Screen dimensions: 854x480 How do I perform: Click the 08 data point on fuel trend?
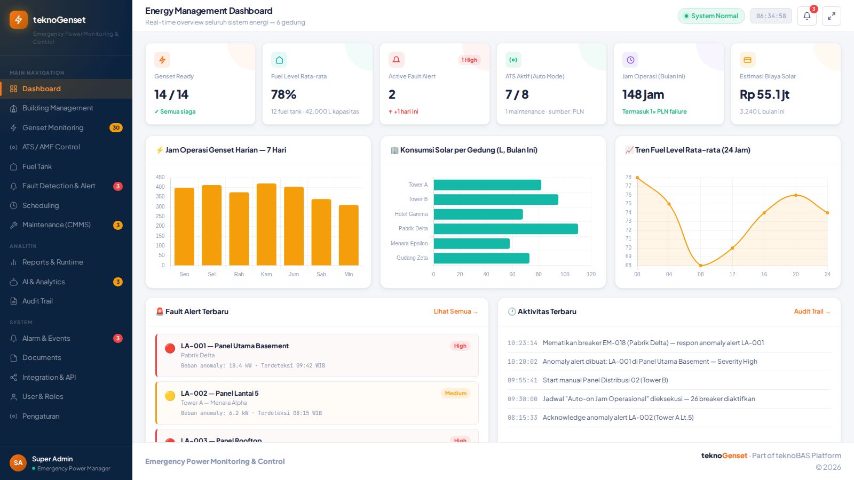click(x=701, y=266)
